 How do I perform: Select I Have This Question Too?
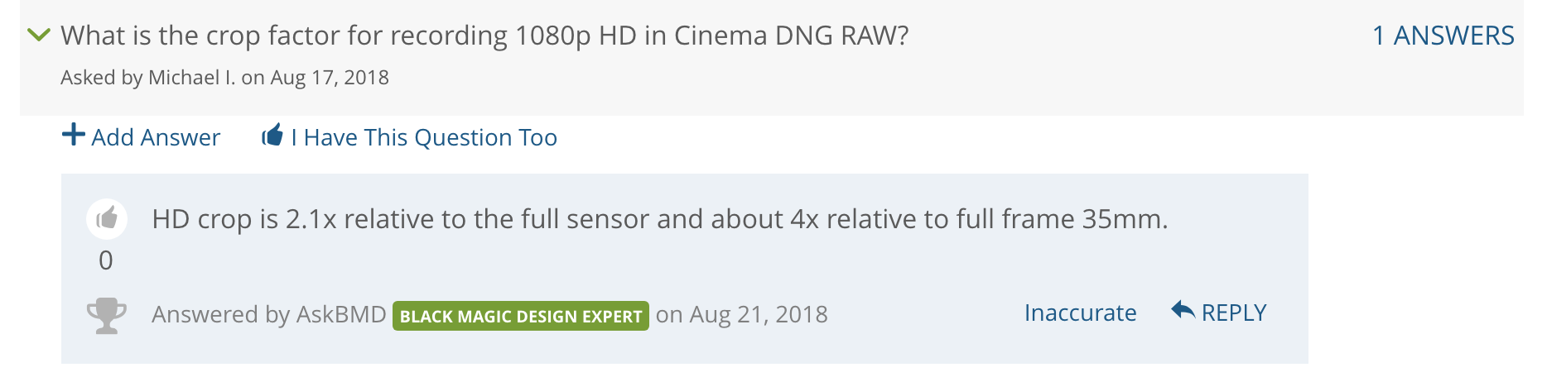coord(424,137)
